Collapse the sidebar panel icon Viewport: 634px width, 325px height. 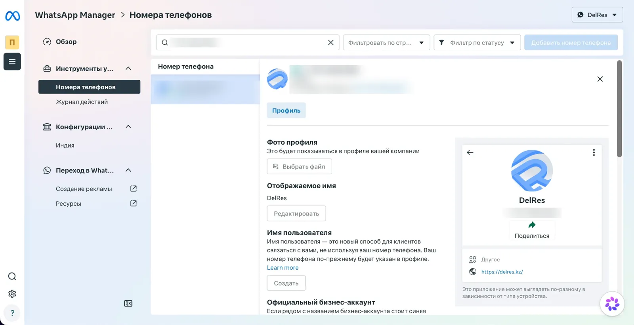click(x=128, y=303)
